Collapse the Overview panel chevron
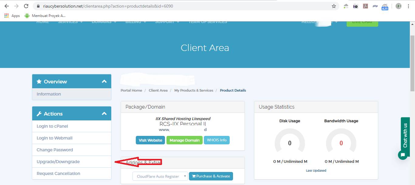 [104, 81]
